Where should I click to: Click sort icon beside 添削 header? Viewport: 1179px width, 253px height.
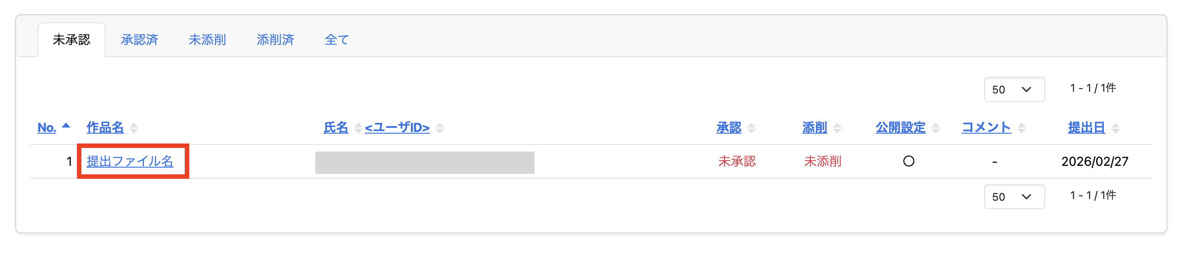point(837,128)
